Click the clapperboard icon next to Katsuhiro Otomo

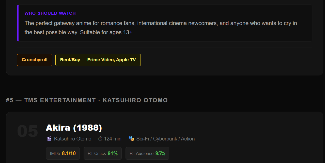click(x=49, y=138)
